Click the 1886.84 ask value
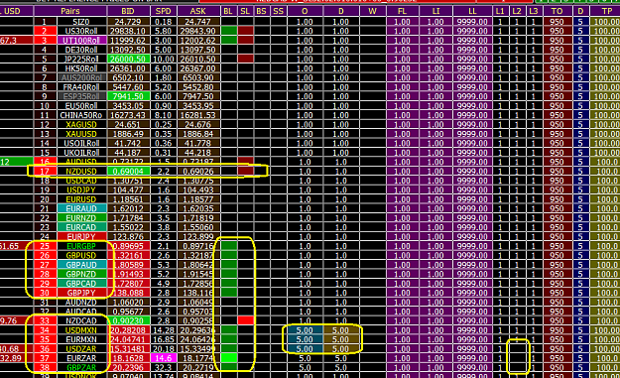Viewport: 620px width, 378px height. pos(198,134)
